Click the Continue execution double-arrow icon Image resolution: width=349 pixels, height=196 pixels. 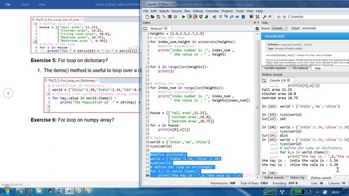[x=237, y=17]
